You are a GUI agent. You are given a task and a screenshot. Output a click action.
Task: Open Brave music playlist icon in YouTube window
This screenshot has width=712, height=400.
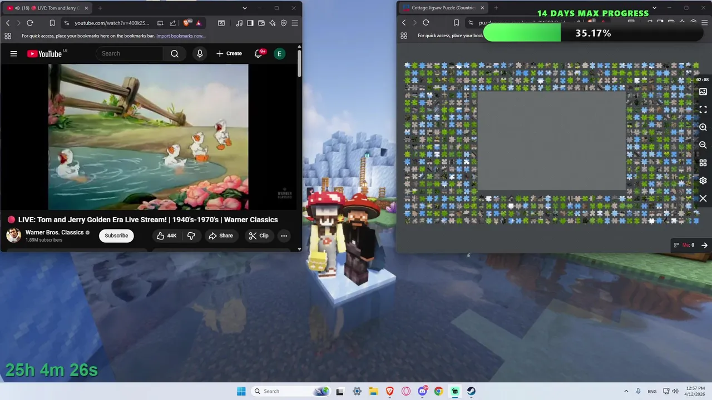coord(239,23)
